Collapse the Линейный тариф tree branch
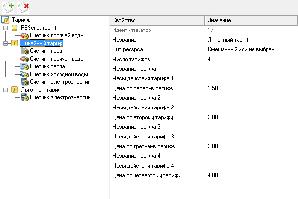Viewport: 298px width, 199px height. tap(5, 43)
